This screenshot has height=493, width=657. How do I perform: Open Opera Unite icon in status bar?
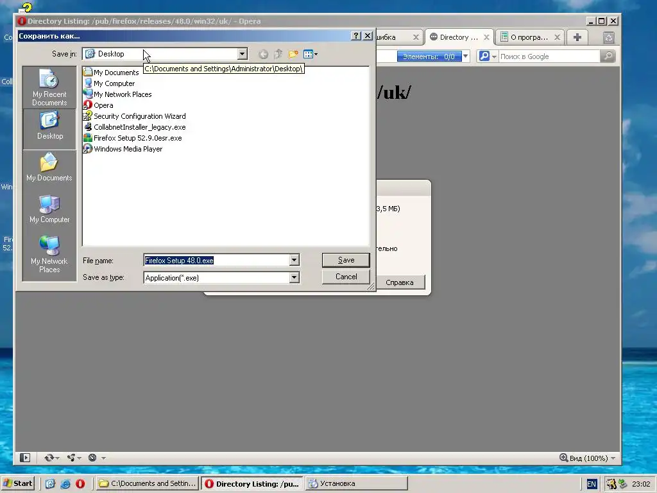coord(71,458)
